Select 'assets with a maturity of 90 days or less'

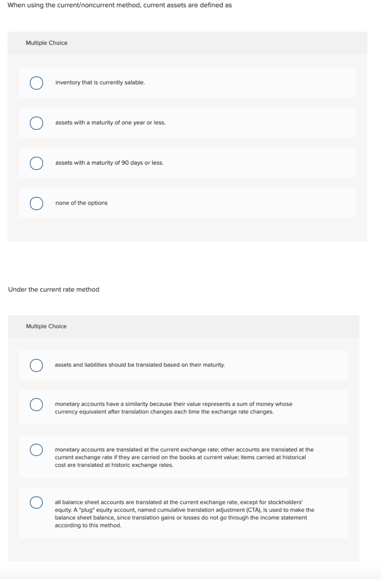(36, 163)
